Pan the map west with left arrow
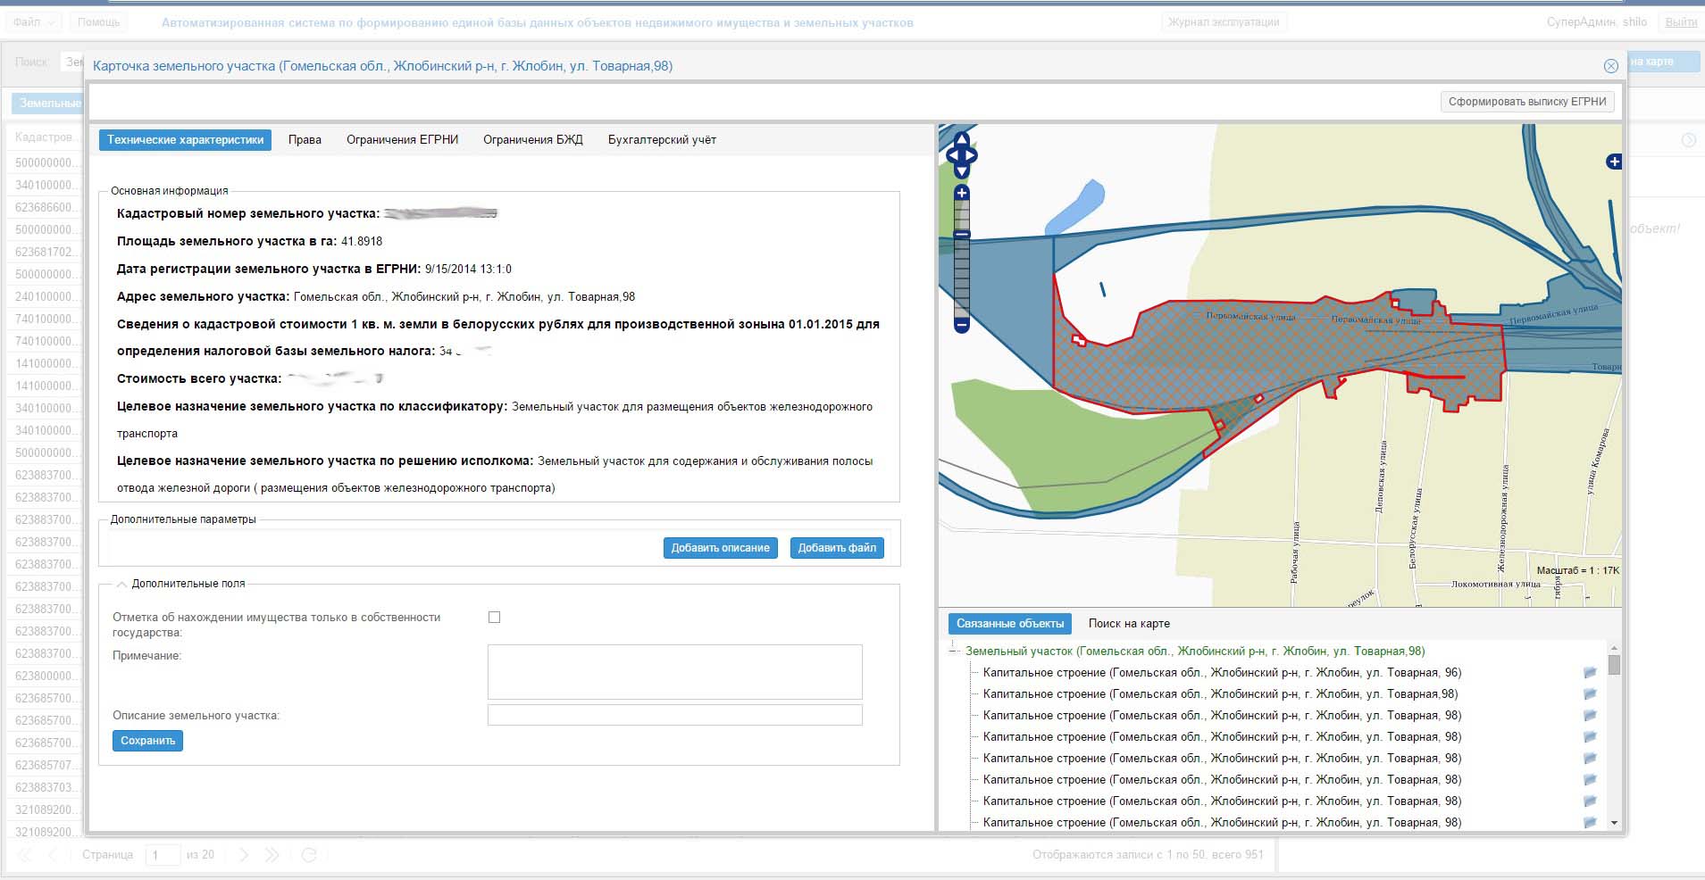The width and height of the screenshot is (1705, 880). (x=952, y=156)
